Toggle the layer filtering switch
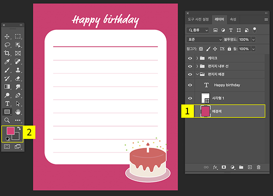 coord(254,30)
